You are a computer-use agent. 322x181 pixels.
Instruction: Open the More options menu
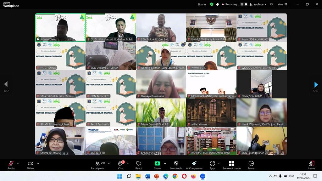[251, 165]
